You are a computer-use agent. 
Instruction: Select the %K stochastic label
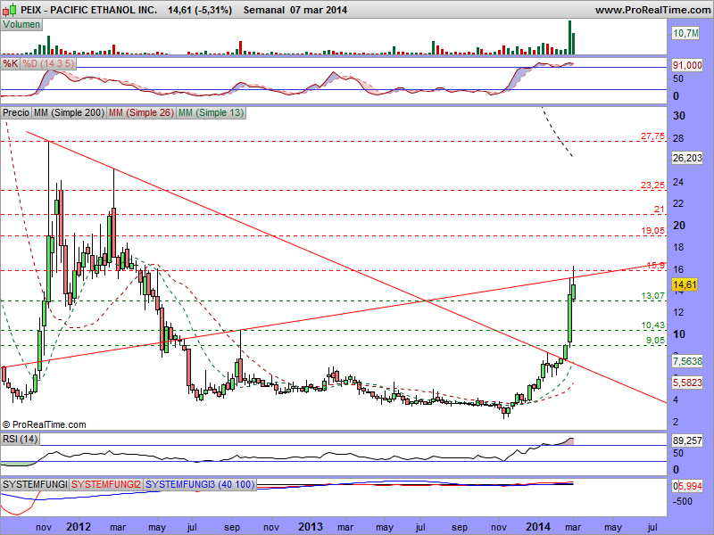tap(11, 63)
